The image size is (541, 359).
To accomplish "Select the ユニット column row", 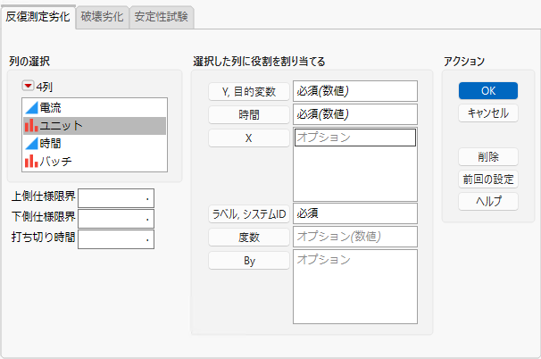I will tap(95, 126).
